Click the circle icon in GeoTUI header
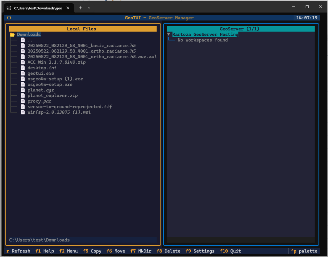The height and width of the screenshot is (257, 328). (9, 18)
